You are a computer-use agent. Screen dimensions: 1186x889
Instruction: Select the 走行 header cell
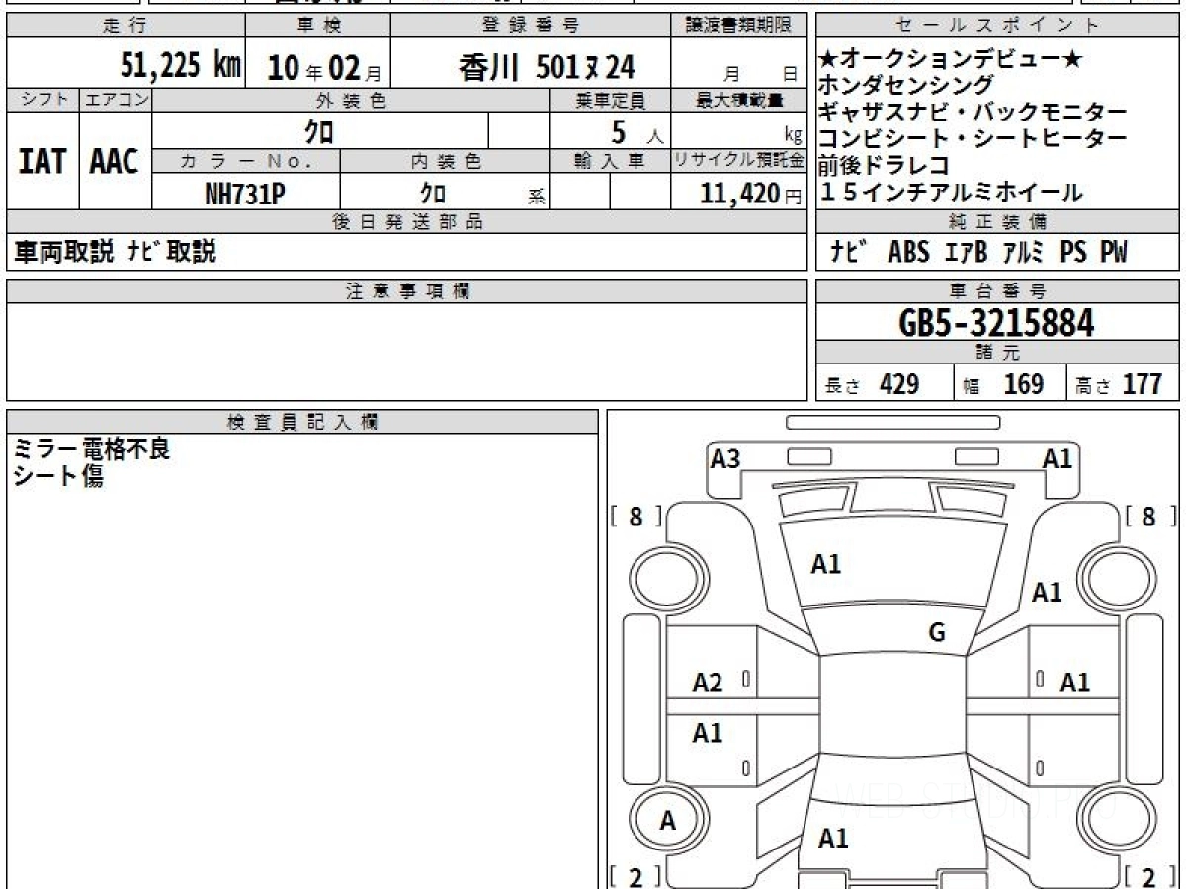[126, 26]
